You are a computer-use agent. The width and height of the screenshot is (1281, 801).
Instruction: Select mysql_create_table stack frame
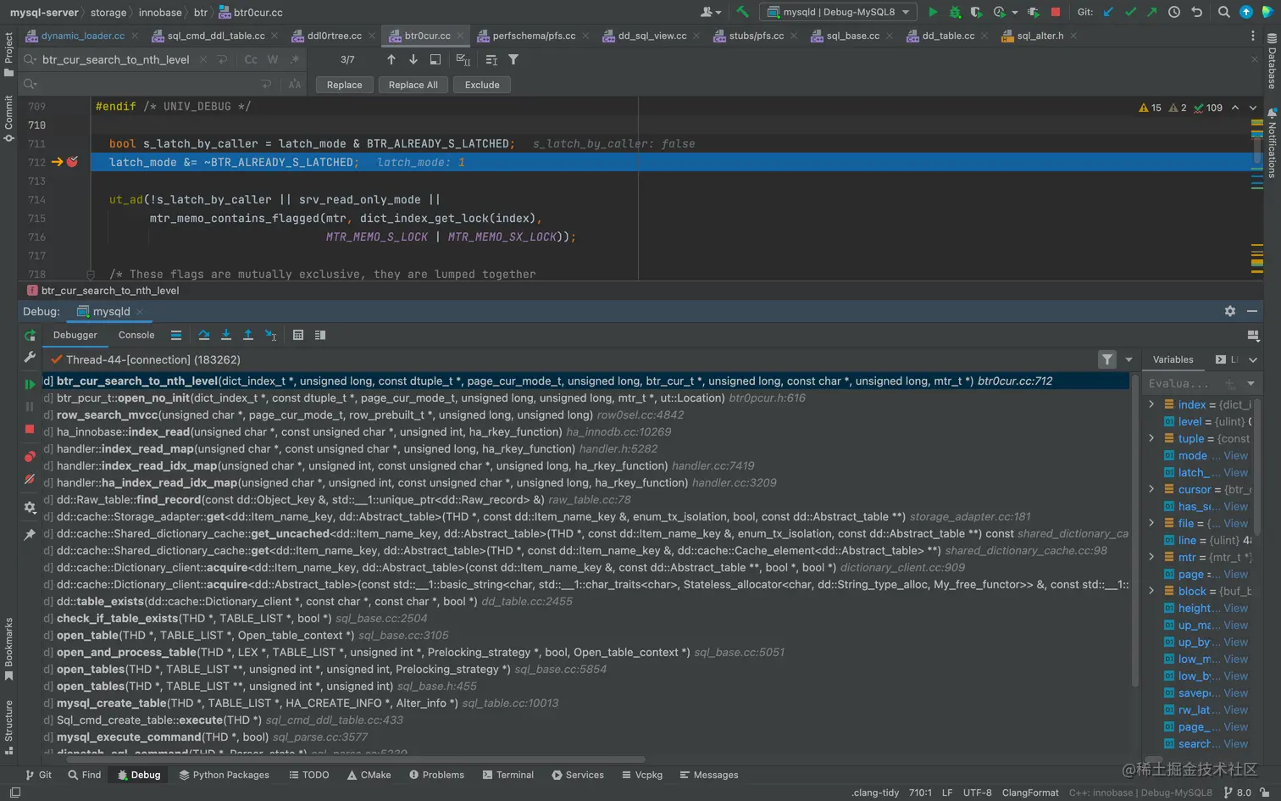308,703
